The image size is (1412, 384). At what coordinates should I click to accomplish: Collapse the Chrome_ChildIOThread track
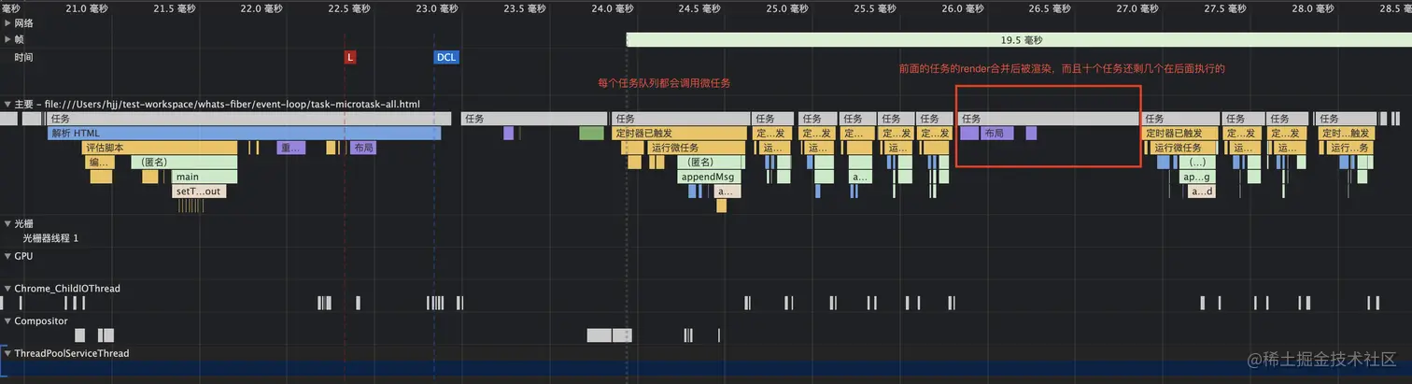point(8,289)
